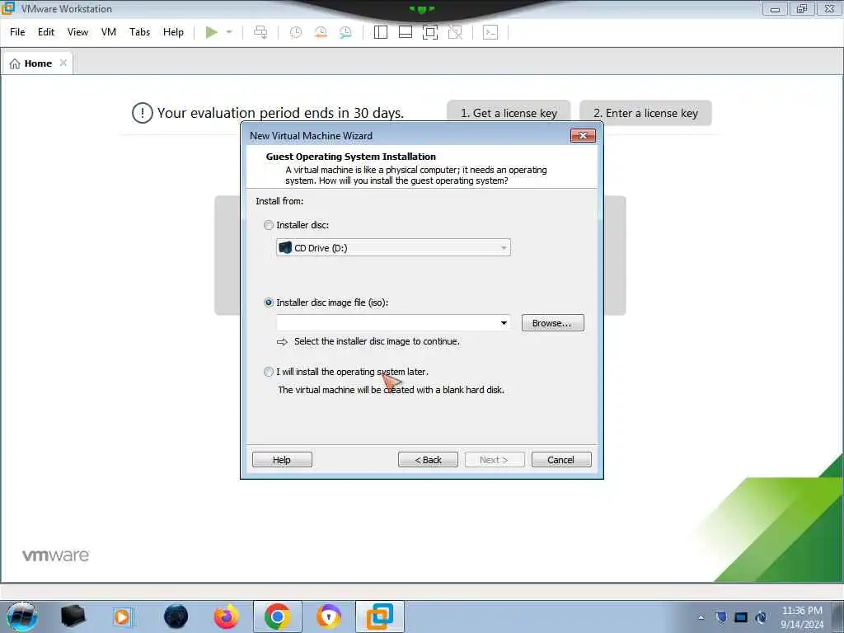
Task: Open the Tabs menu
Action: (139, 32)
